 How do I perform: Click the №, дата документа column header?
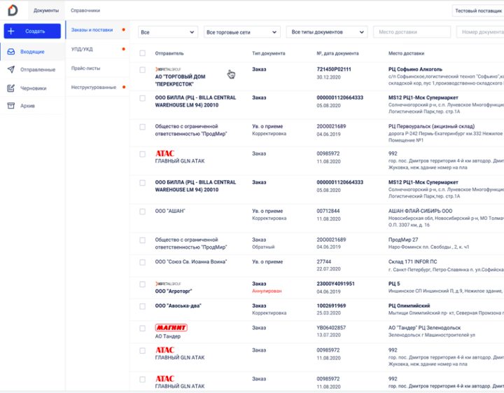click(337, 53)
